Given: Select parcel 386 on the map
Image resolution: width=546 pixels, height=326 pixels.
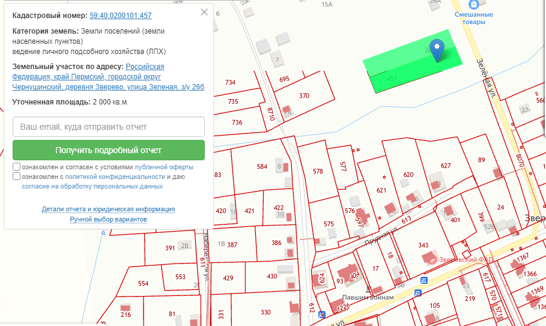Looking at the screenshot, I should click(276, 243).
